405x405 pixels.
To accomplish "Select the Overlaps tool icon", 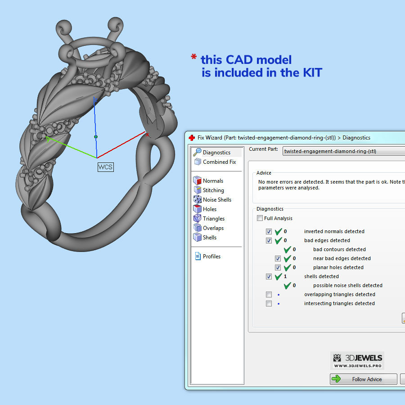I will coord(197,228).
